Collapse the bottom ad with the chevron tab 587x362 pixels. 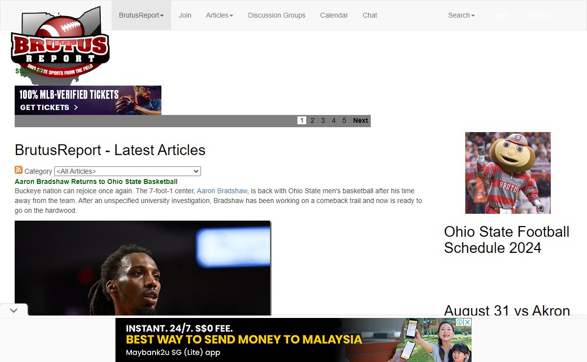pos(14,310)
